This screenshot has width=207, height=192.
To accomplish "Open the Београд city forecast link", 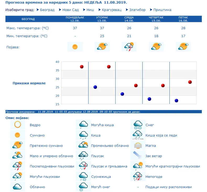I will 47,10.
